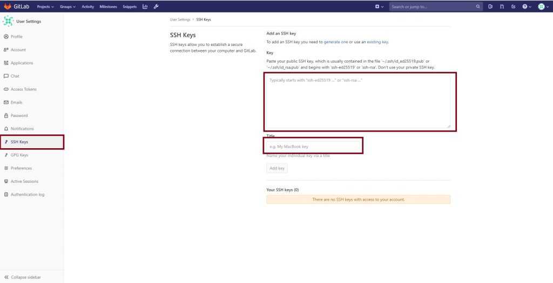
Task: Open Snippets in the top bar
Action: point(130,6)
